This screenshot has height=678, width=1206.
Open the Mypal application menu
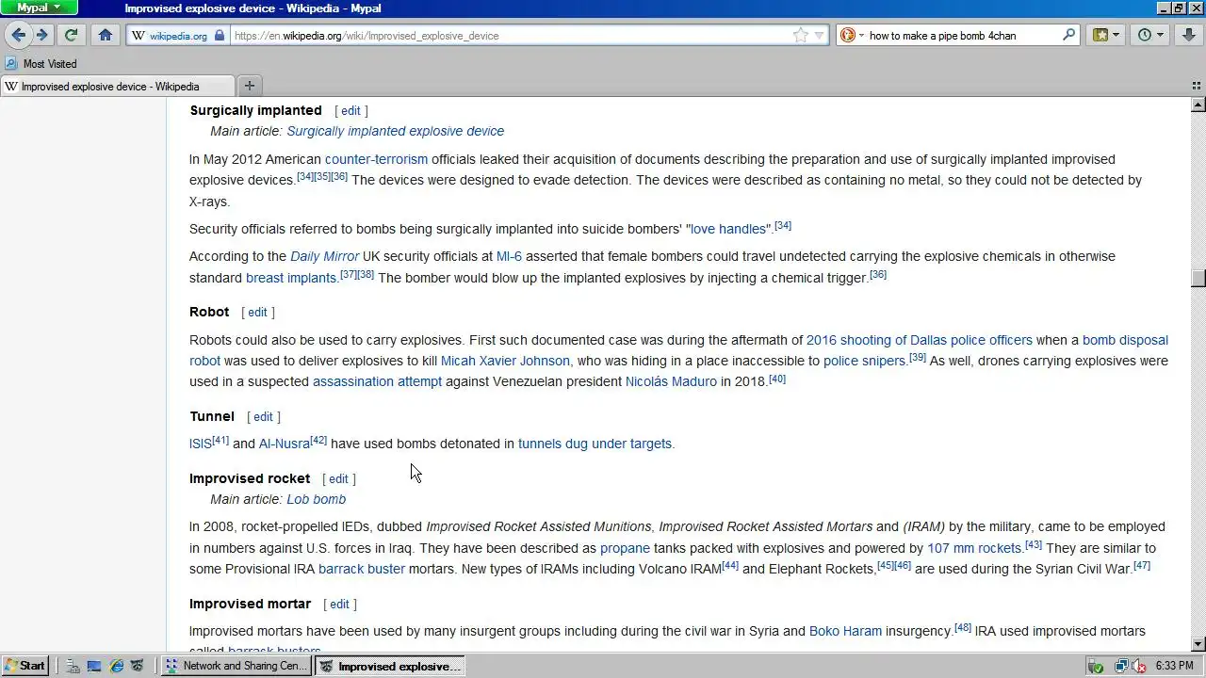(39, 8)
